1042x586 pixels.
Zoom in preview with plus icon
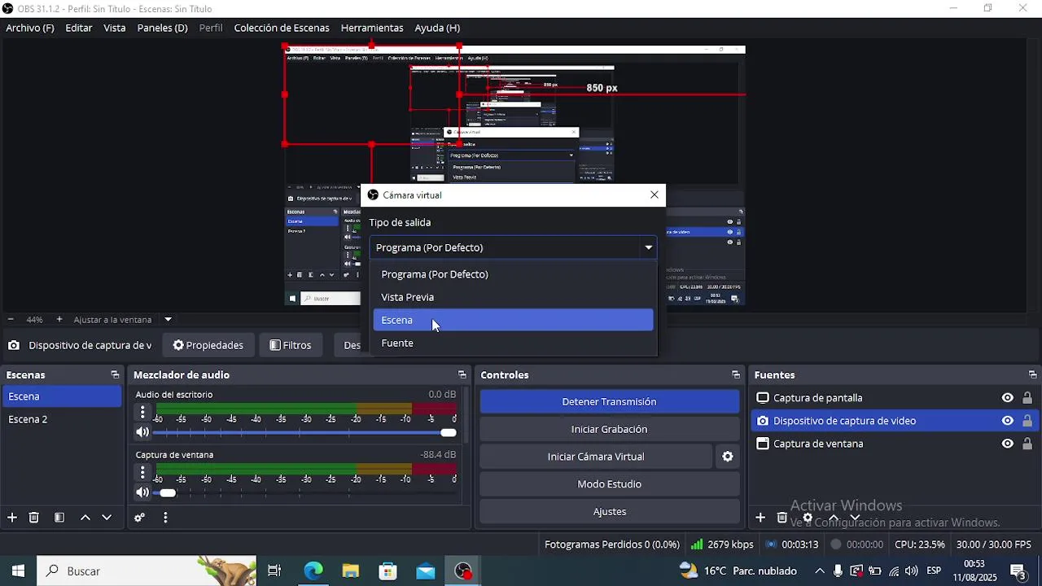(x=59, y=320)
